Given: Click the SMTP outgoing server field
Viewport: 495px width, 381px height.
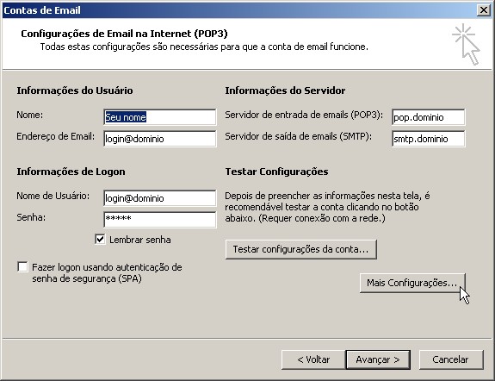Looking at the screenshot, I should pos(429,139).
